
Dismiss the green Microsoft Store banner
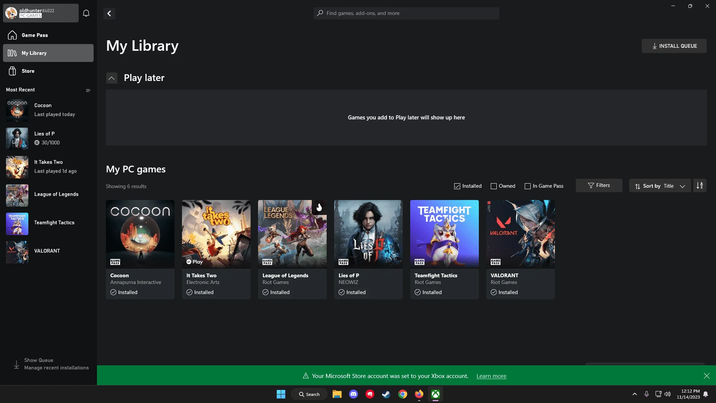coord(706,376)
